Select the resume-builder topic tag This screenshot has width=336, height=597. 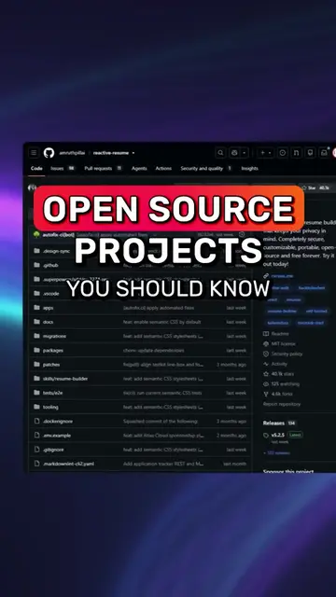point(282,311)
